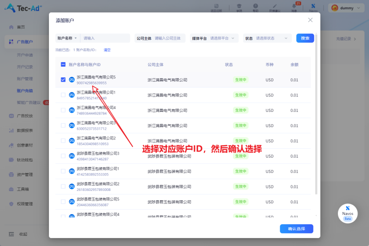Open the floating Navos Beta assistant button
Image resolution: width=369 pixels, height=246 pixels.
[348, 213]
